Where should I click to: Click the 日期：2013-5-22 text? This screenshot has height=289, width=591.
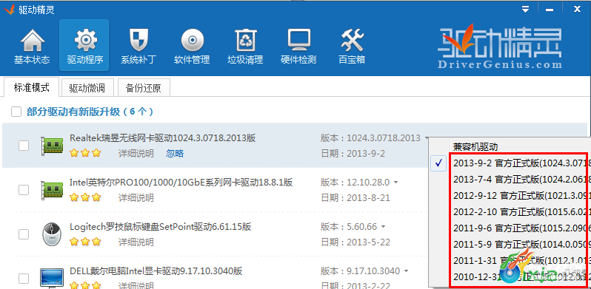pyautogui.click(x=355, y=242)
